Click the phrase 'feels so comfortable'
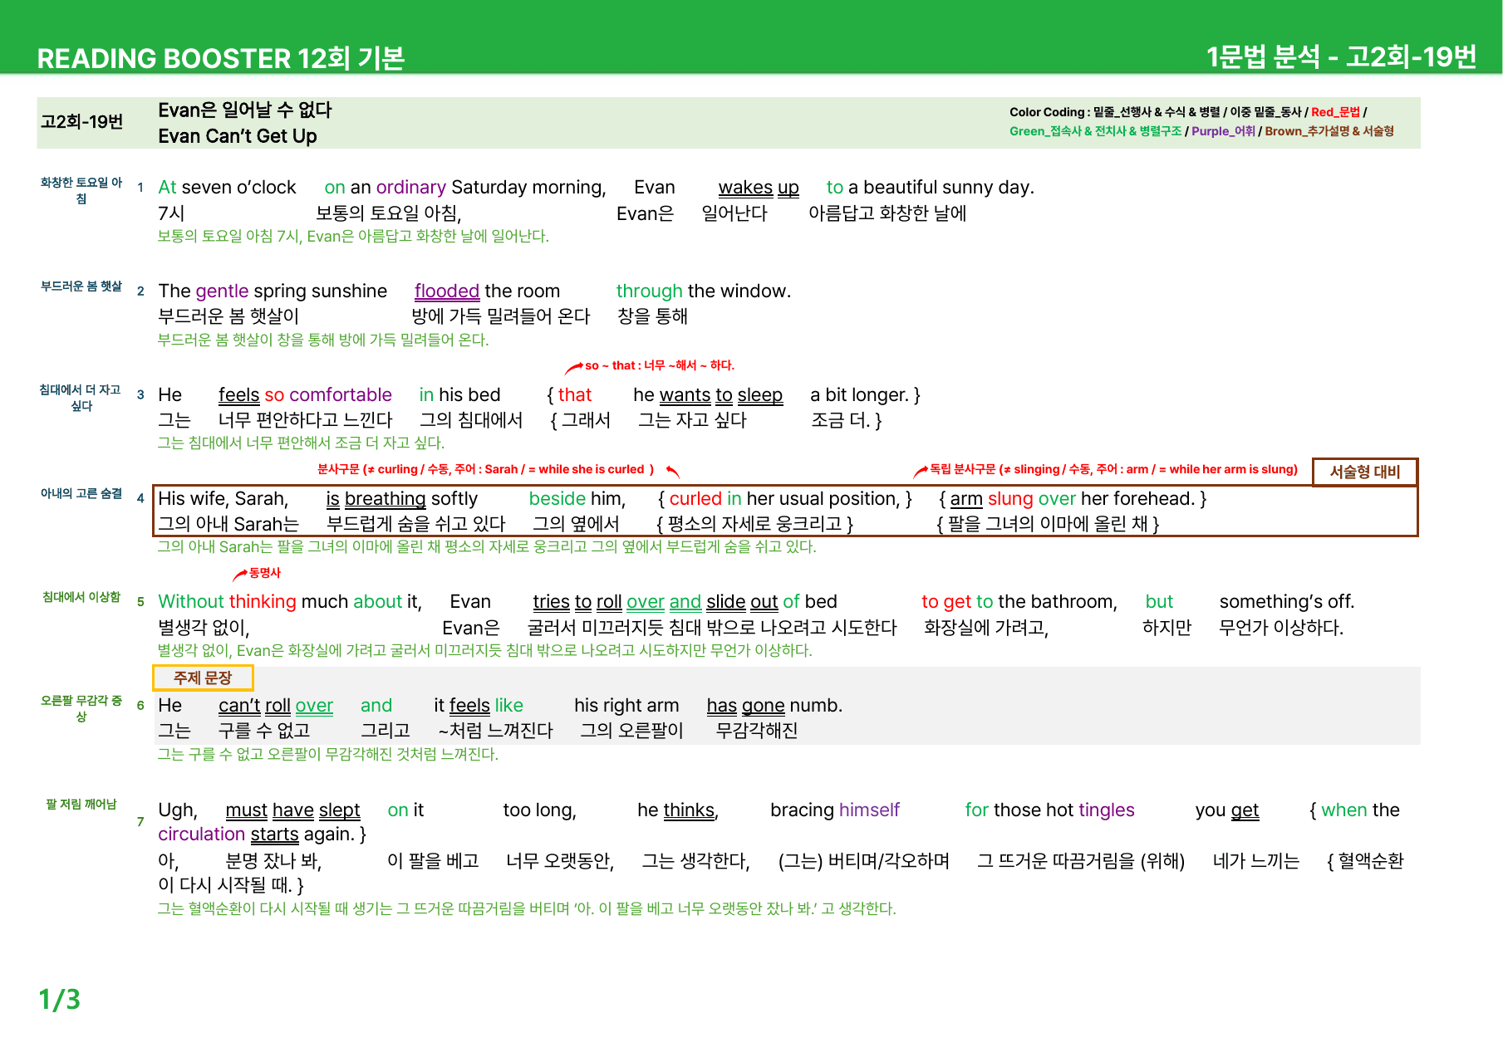Screen dimensions: 1503x1062 [x=305, y=395]
